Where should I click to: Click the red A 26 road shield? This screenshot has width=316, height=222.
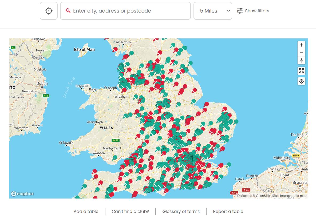[x=246, y=190]
